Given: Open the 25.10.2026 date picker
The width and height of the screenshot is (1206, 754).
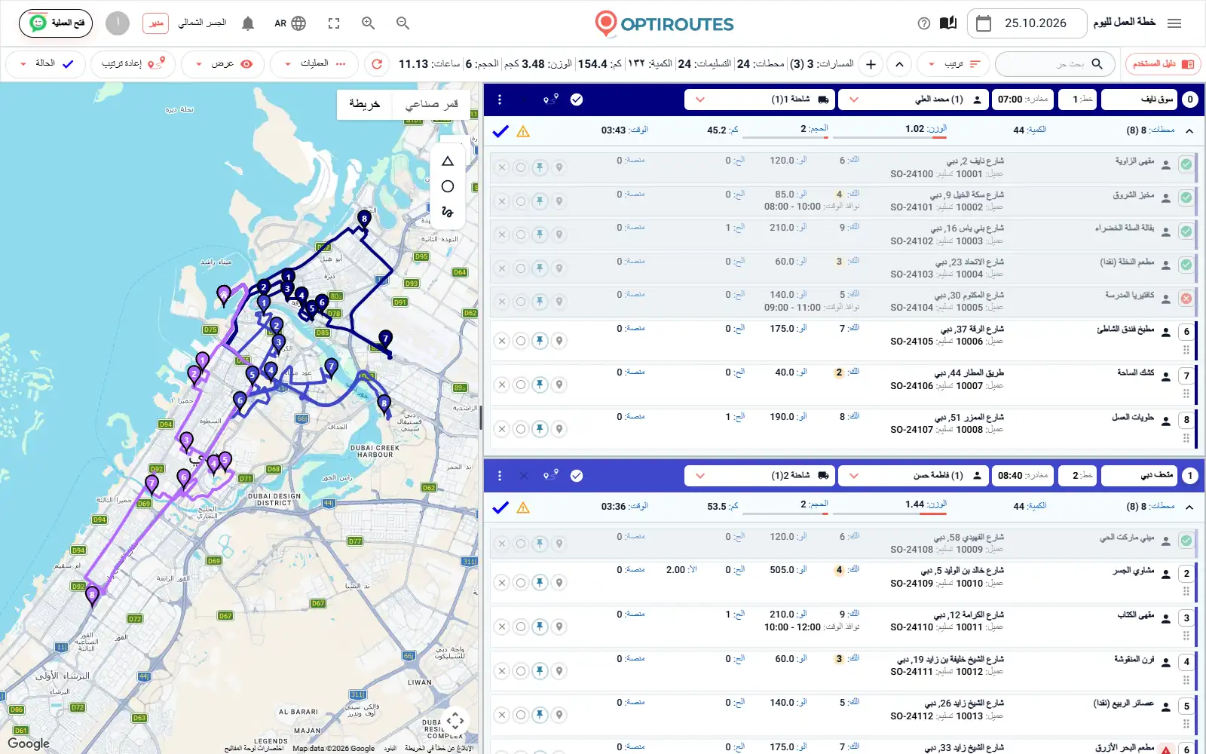Looking at the screenshot, I should [1027, 23].
